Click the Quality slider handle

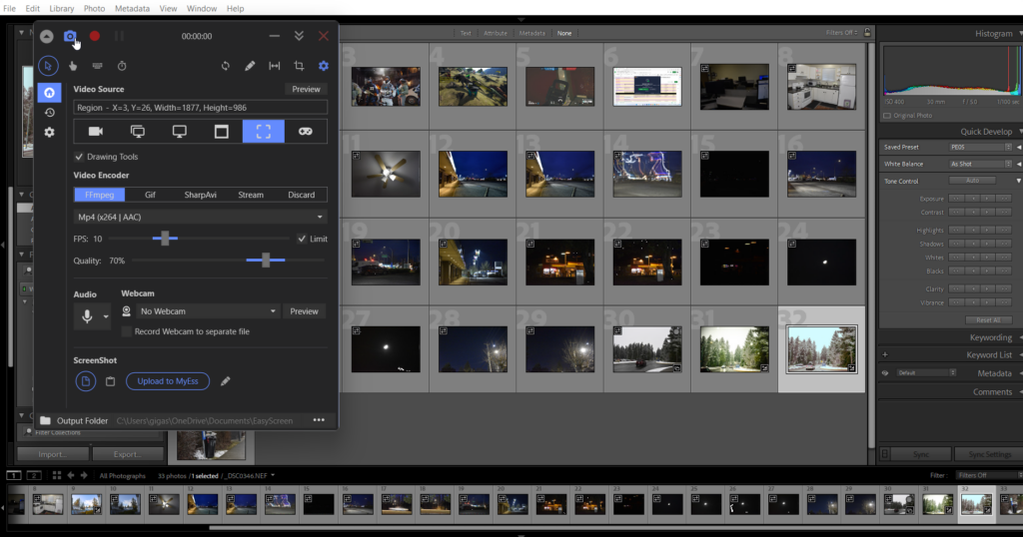[266, 261]
